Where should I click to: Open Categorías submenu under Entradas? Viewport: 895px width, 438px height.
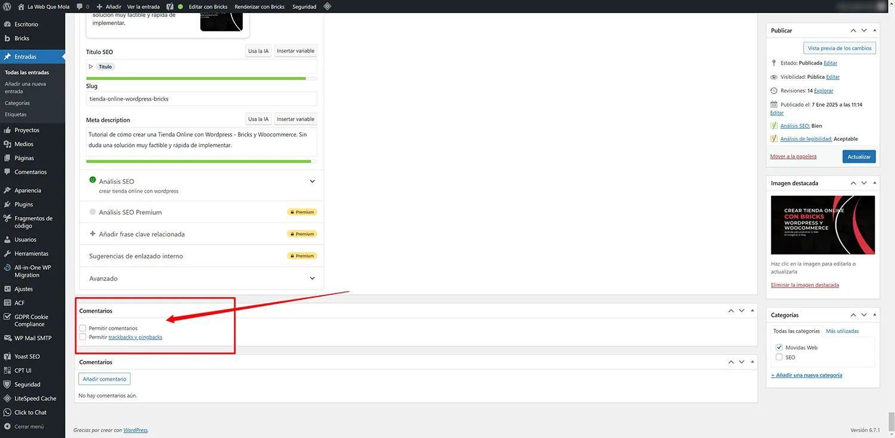[x=17, y=103]
